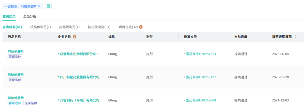Open the 按品种浏览(1) sub-tab

click(x=41, y=27)
